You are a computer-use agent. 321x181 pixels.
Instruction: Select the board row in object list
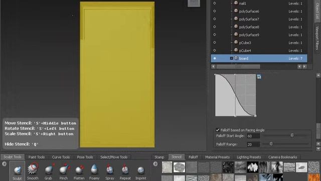tap(259, 58)
